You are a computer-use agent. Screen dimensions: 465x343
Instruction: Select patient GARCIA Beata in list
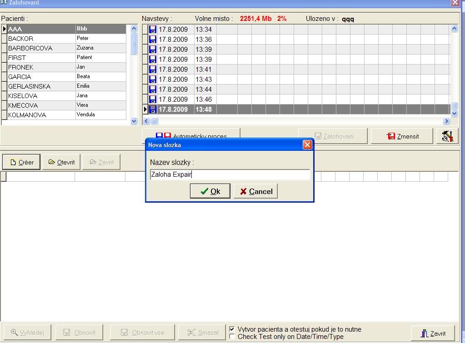[x=64, y=76]
